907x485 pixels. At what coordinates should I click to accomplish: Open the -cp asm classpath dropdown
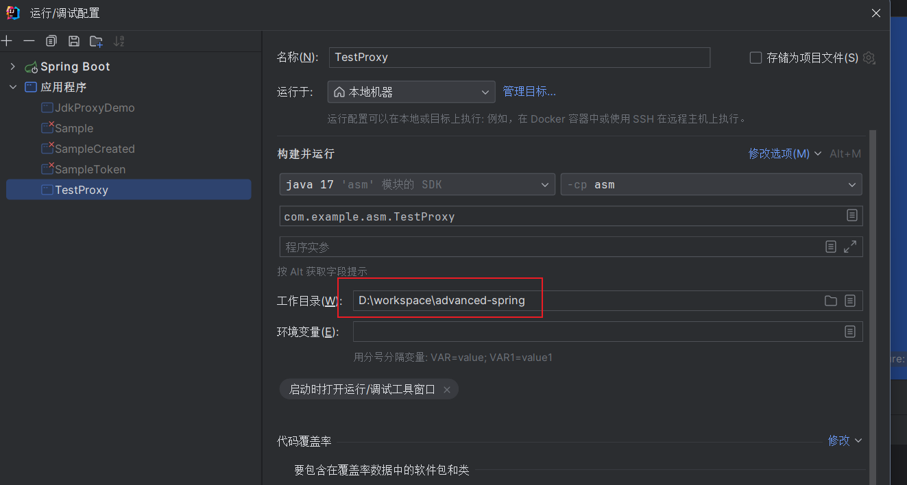tap(711, 184)
